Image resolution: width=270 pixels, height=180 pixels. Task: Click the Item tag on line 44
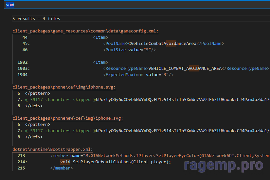pos(100,37)
